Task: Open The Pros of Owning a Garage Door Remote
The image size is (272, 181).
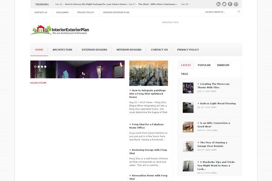Action: (x=212, y=144)
